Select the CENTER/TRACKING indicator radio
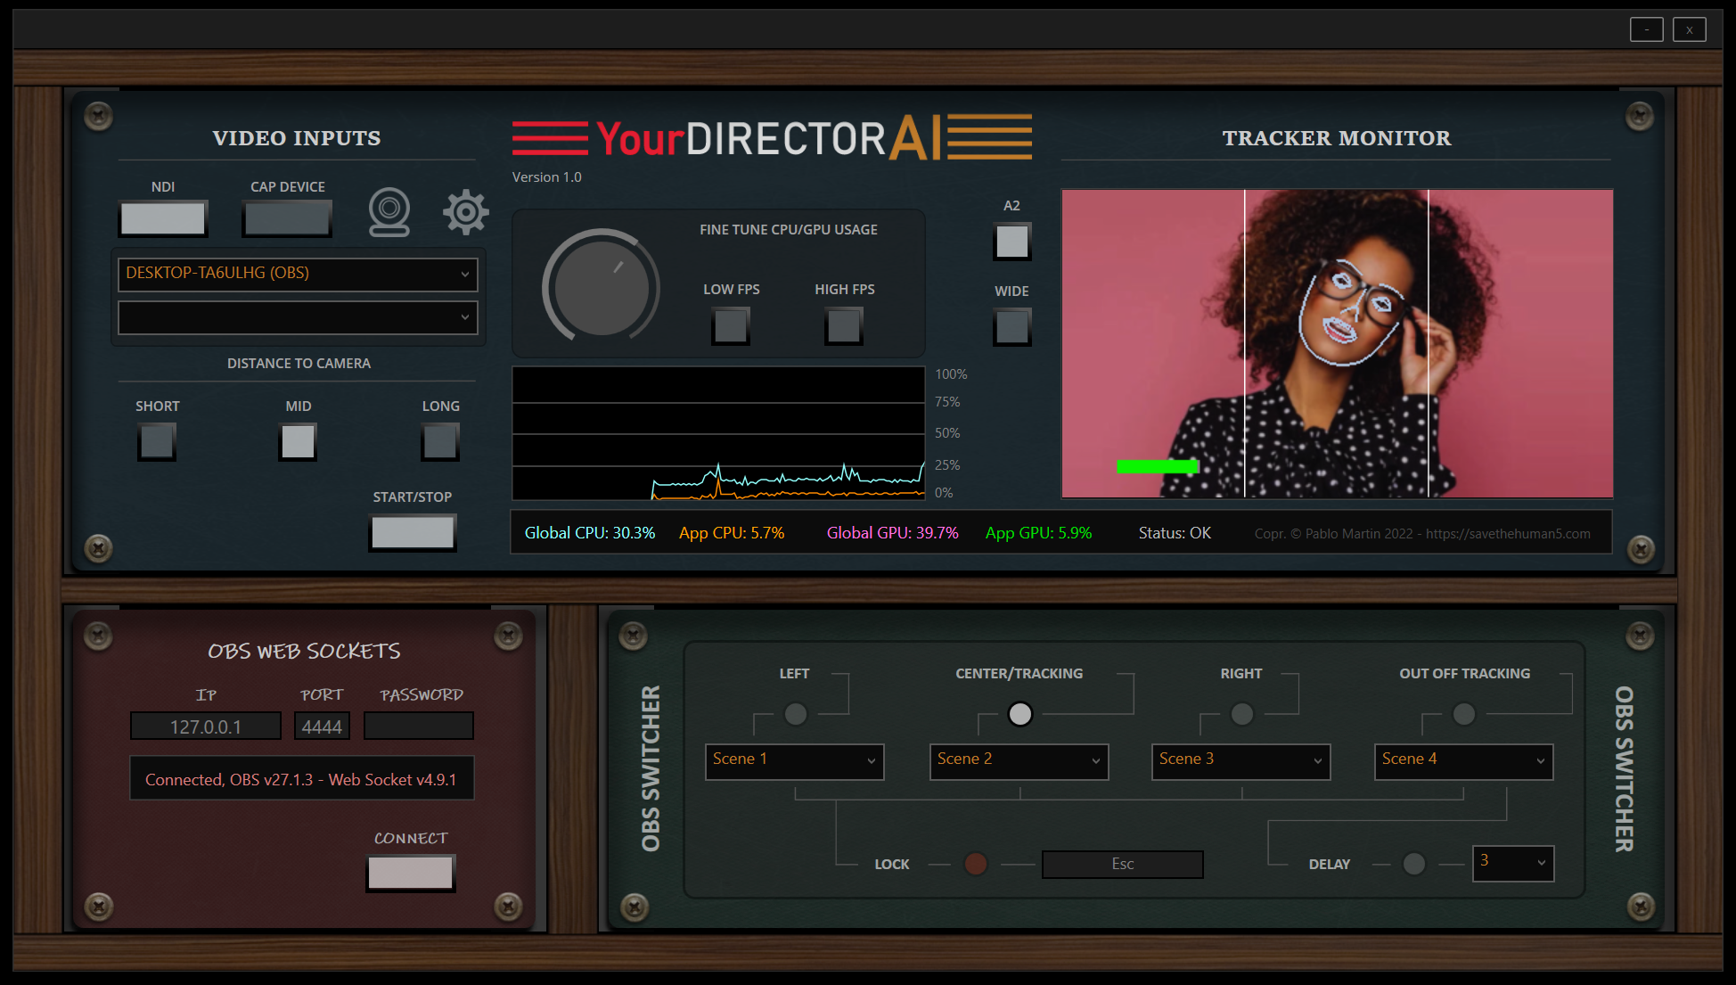The height and width of the screenshot is (985, 1736). (1020, 714)
